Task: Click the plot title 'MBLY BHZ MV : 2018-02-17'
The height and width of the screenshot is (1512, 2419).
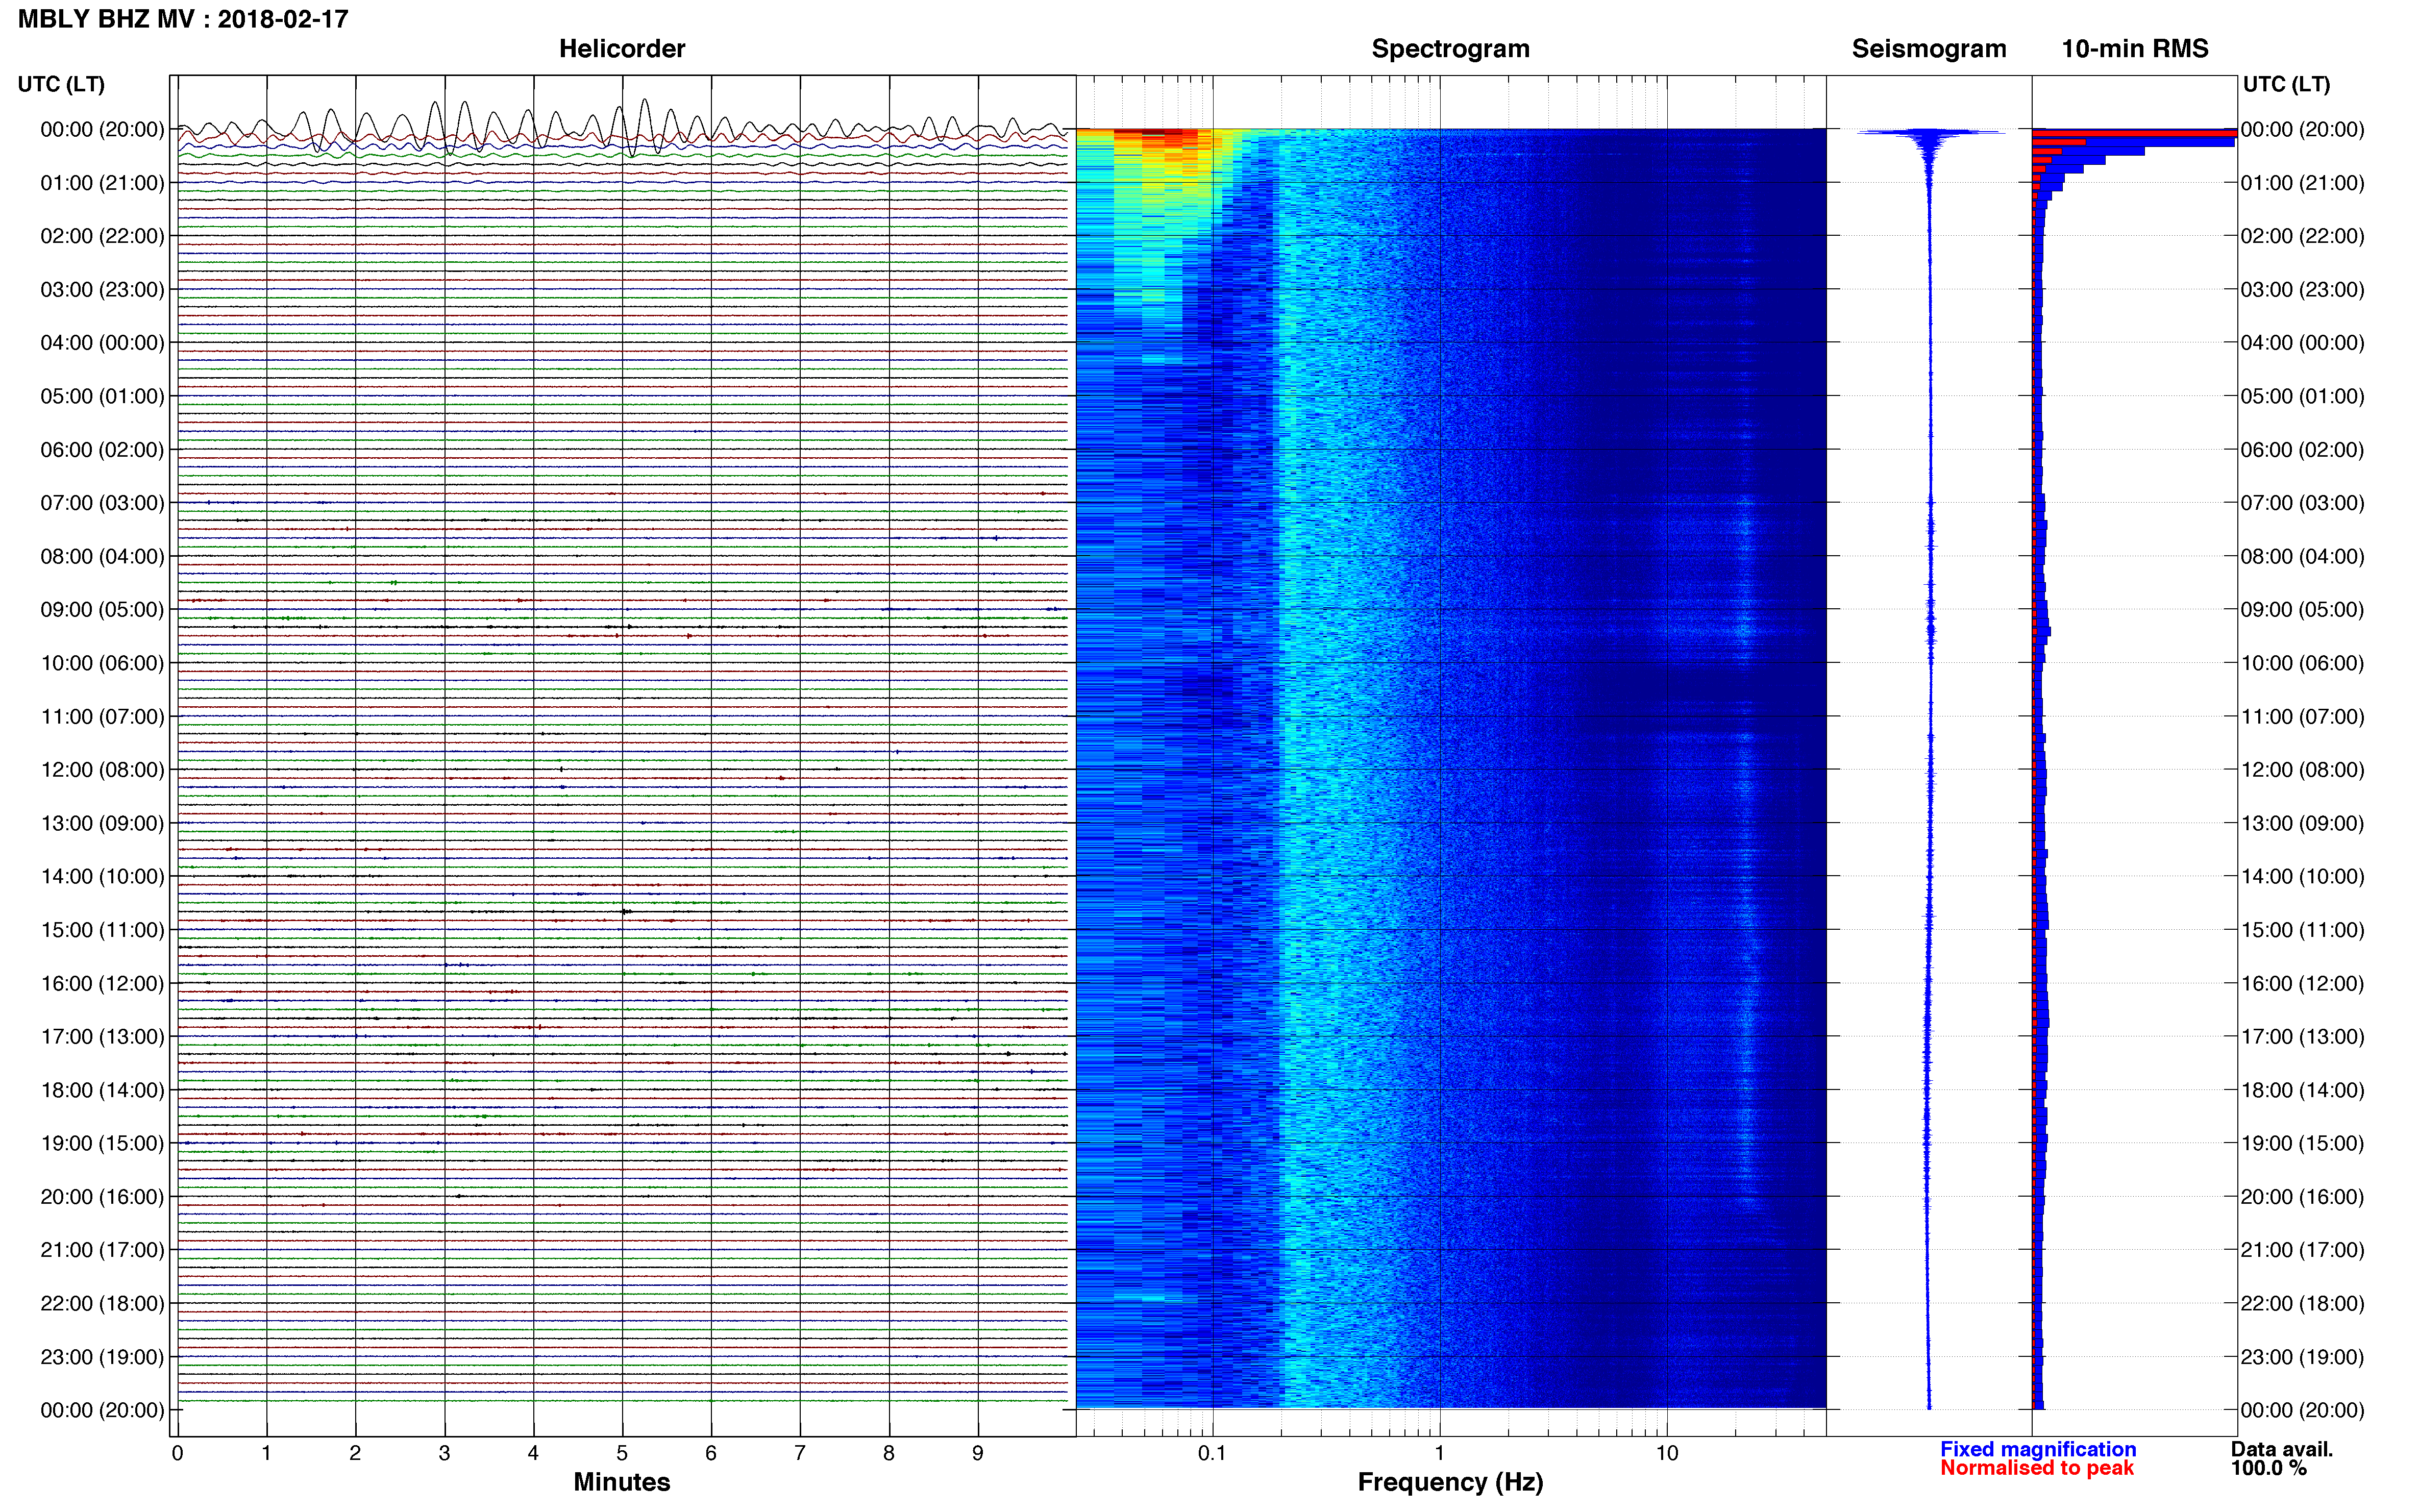Action: 183,19
